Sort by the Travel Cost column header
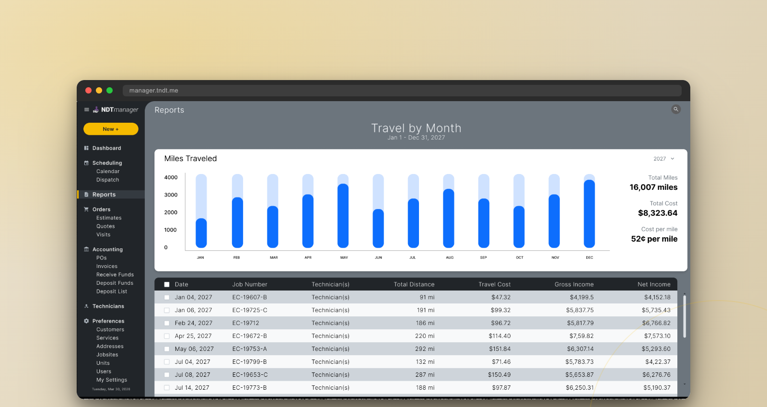This screenshot has height=407, width=767. [x=494, y=285]
